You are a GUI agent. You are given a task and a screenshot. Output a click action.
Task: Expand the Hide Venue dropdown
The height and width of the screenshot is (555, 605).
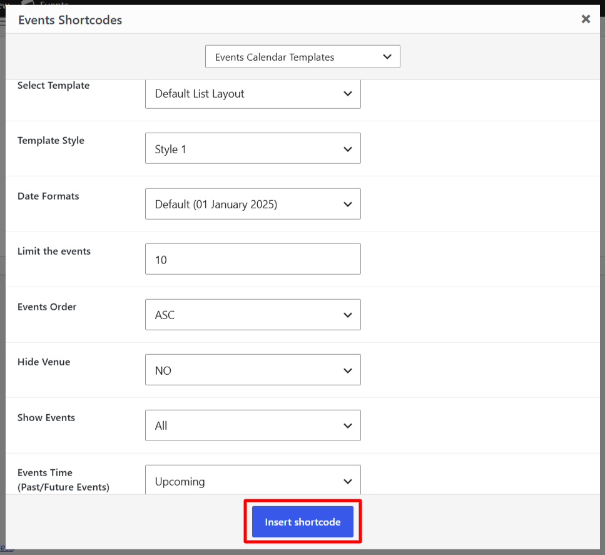[253, 370]
